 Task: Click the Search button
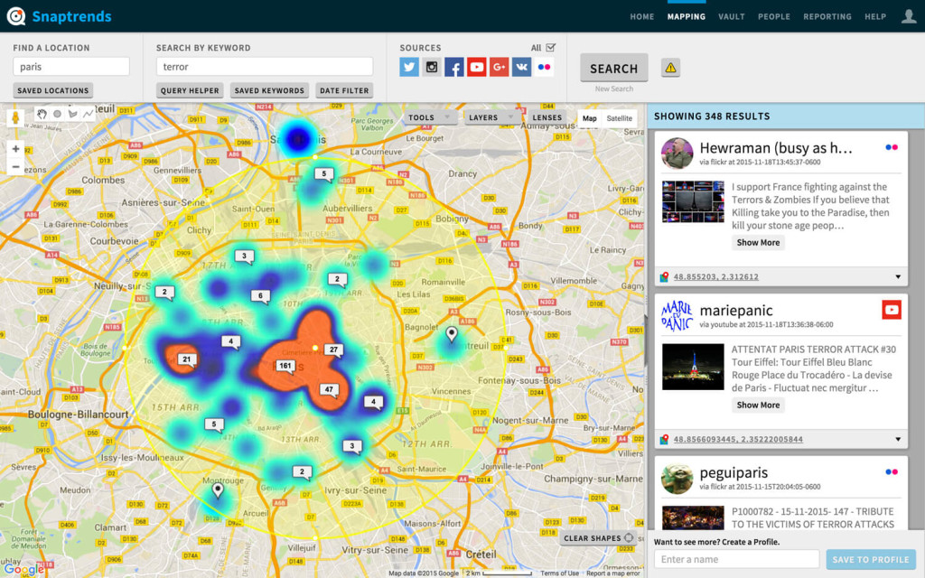tap(614, 68)
